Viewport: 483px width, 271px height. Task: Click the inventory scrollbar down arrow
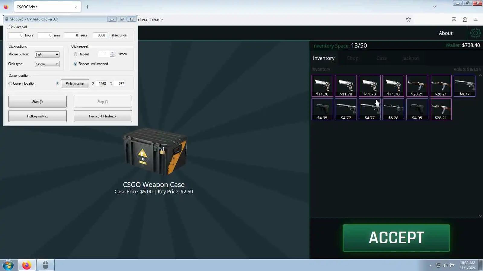(x=480, y=216)
